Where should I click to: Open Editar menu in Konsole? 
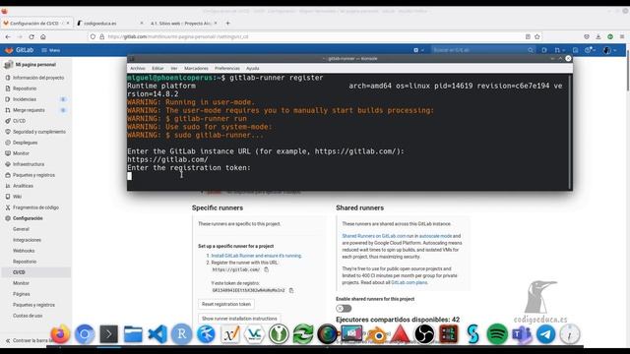coord(157,68)
